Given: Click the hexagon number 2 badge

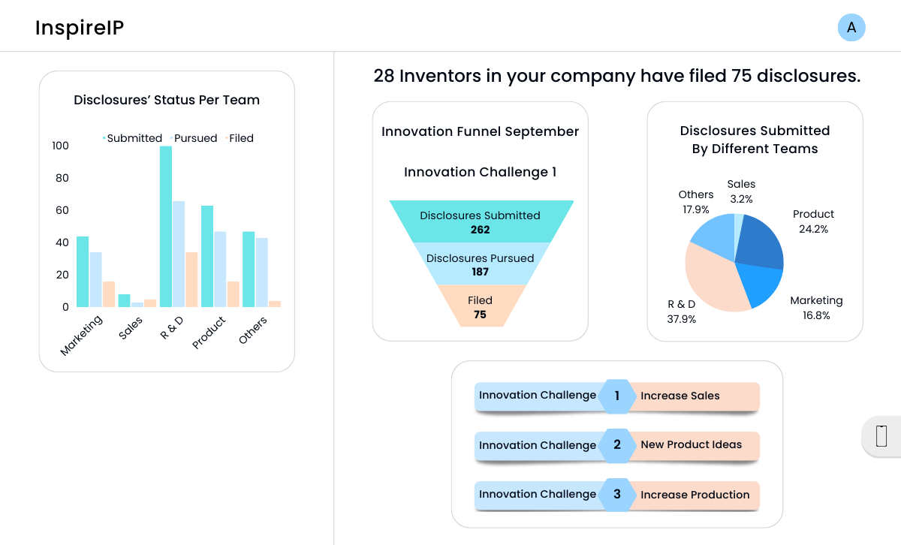Looking at the screenshot, I should [617, 445].
